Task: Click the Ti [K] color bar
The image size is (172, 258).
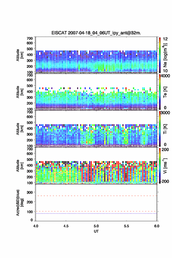Action: pos(160,129)
